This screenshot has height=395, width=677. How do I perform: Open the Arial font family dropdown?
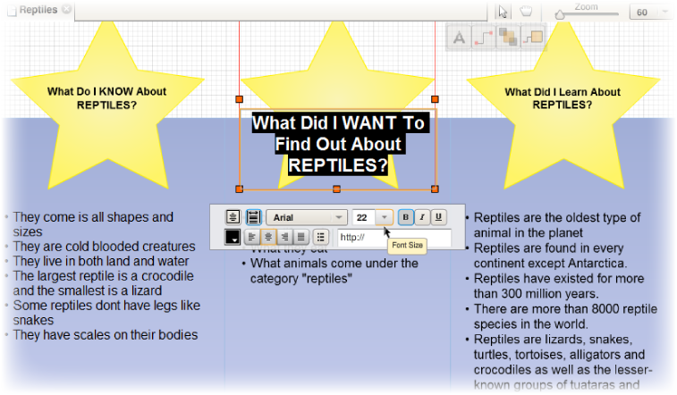pos(308,217)
